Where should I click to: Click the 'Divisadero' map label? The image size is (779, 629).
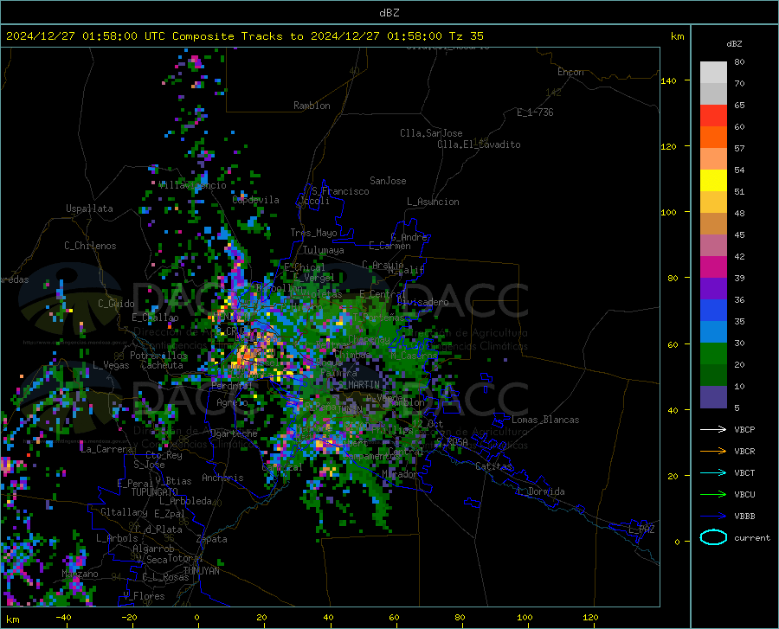(422, 302)
